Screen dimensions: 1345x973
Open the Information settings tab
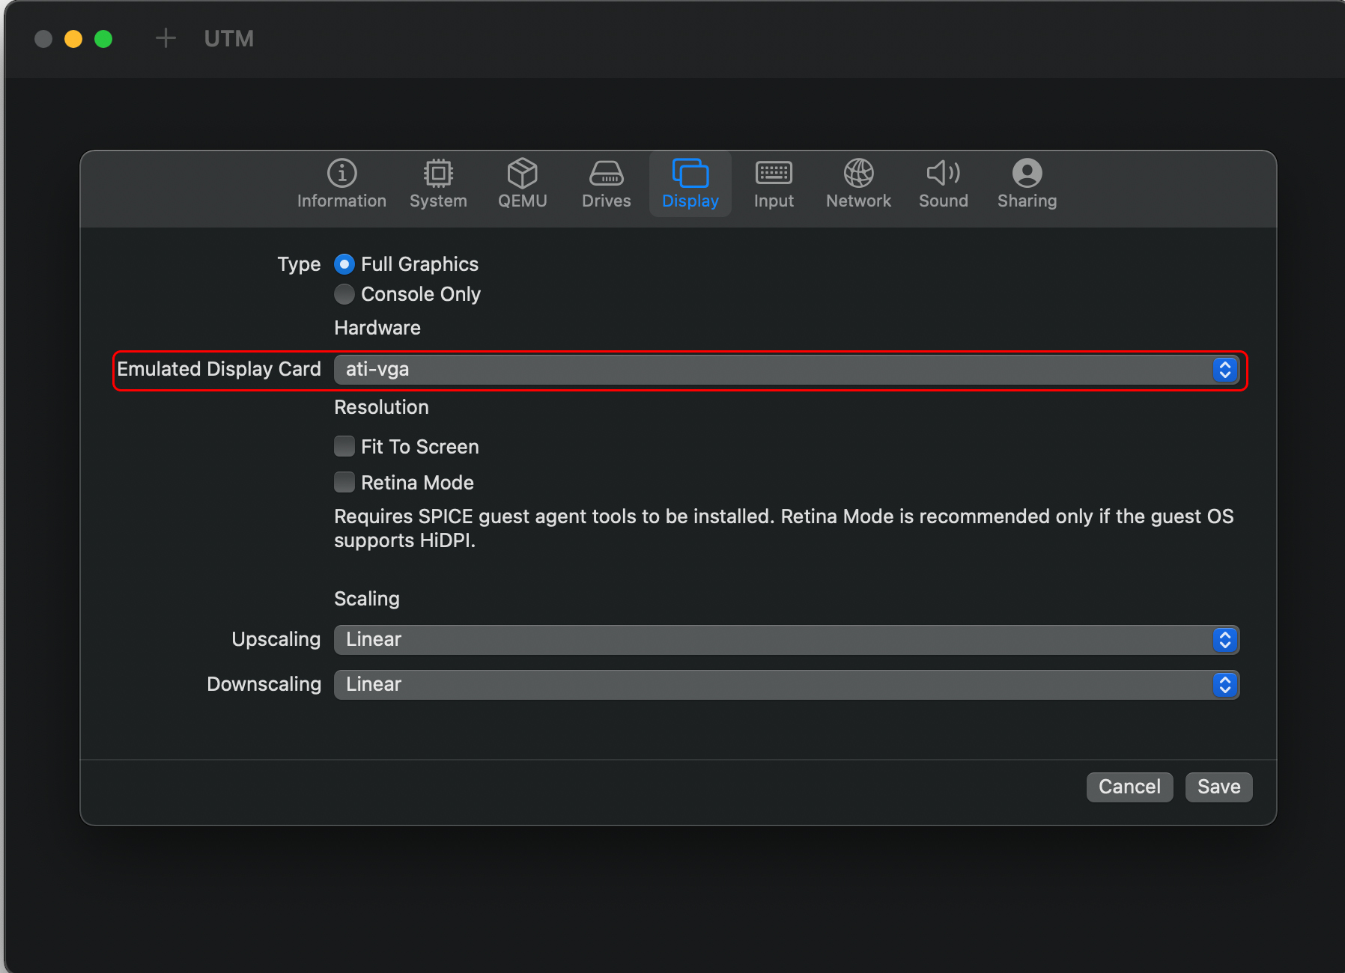tap(341, 184)
